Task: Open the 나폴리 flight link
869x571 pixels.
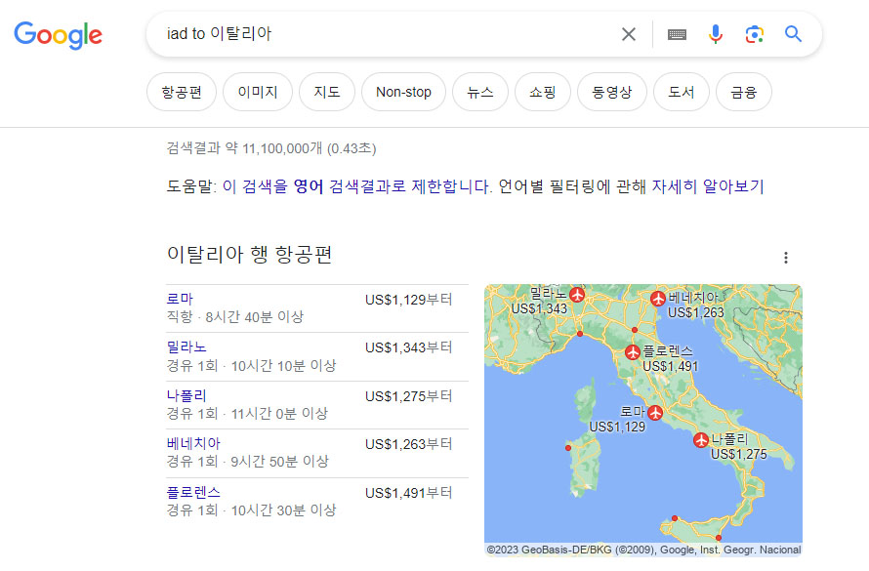Action: 186,396
